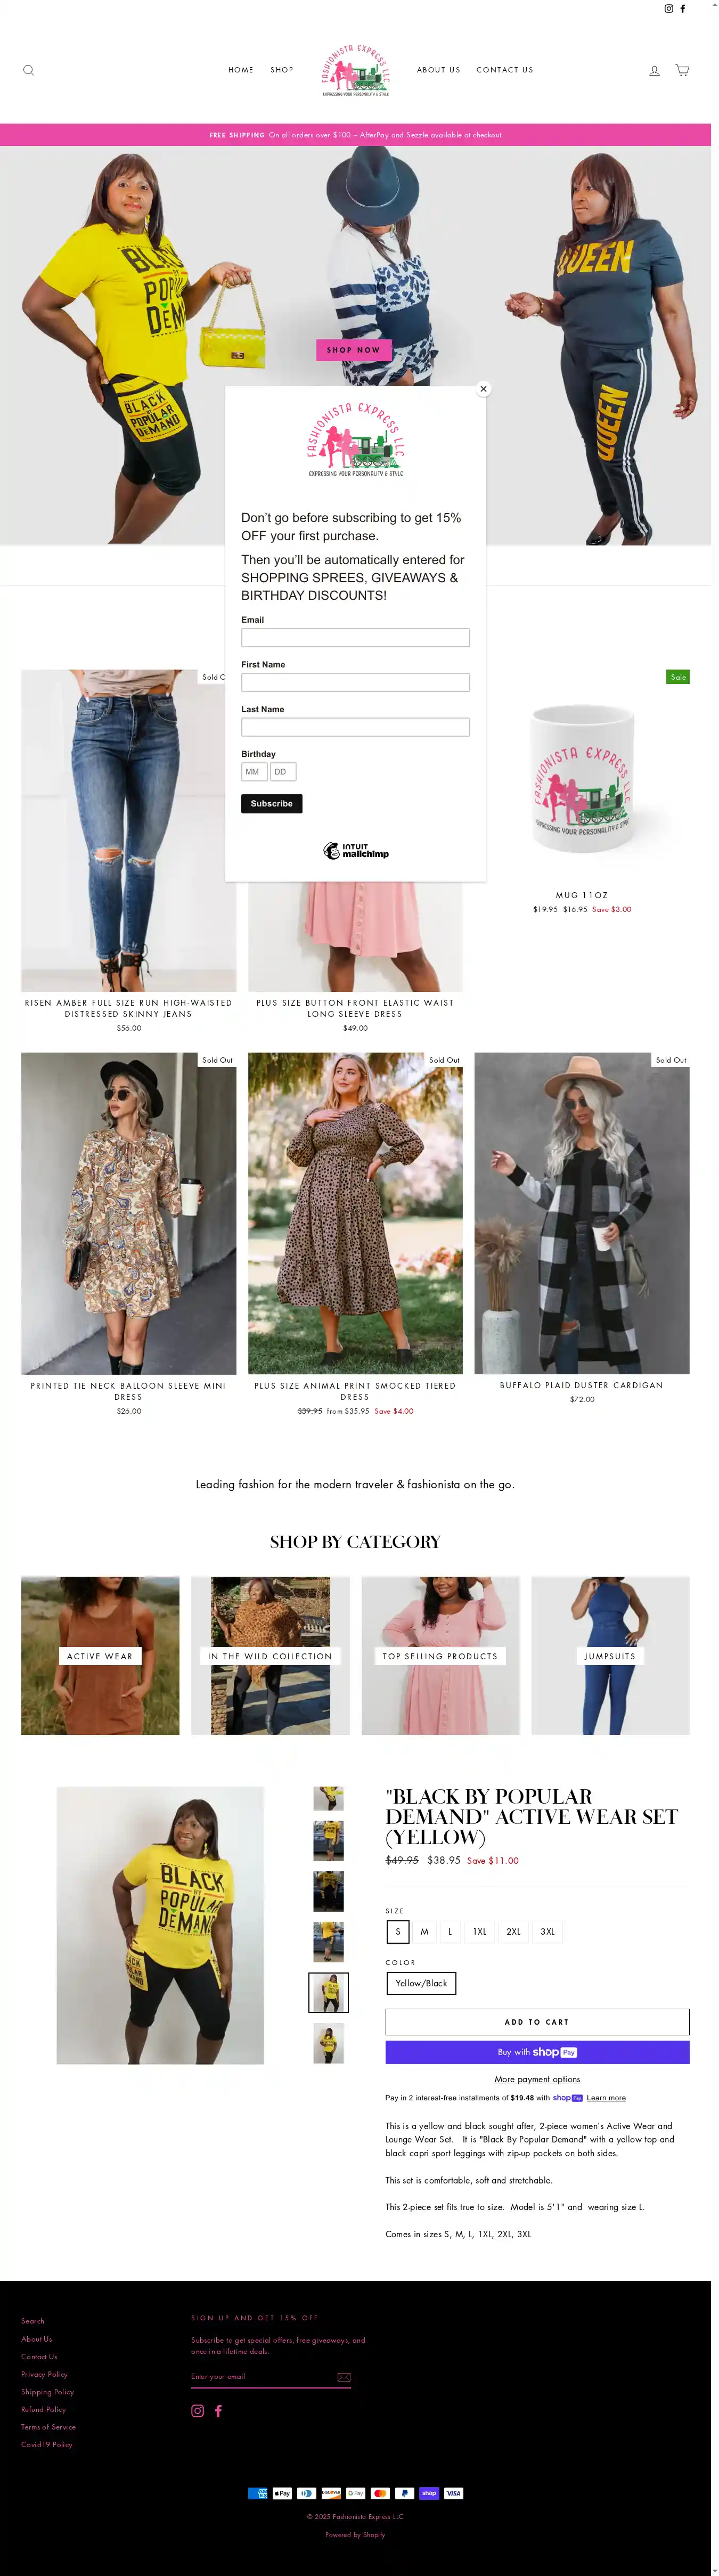This screenshot has height=2576, width=719.
Task: Visit Facebook from the top header icon
Action: [x=683, y=8]
